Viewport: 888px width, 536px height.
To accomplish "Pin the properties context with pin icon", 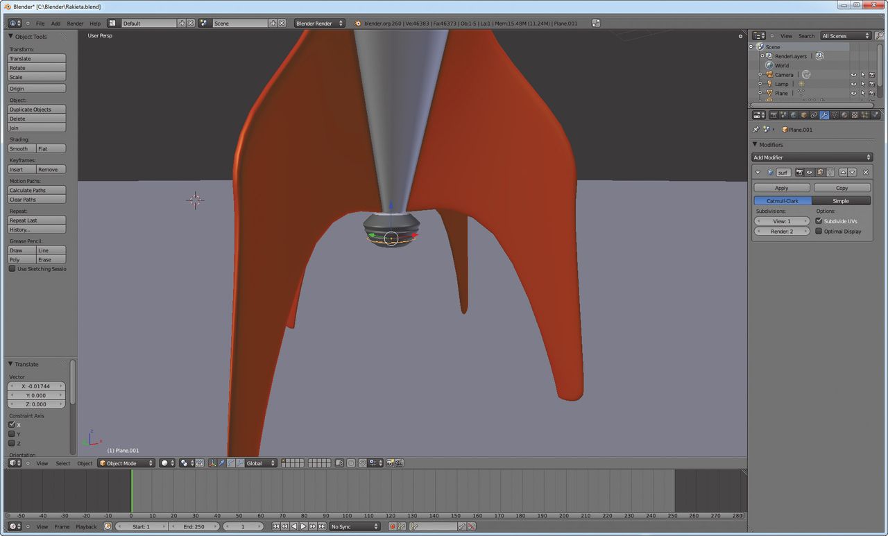I will tap(756, 130).
